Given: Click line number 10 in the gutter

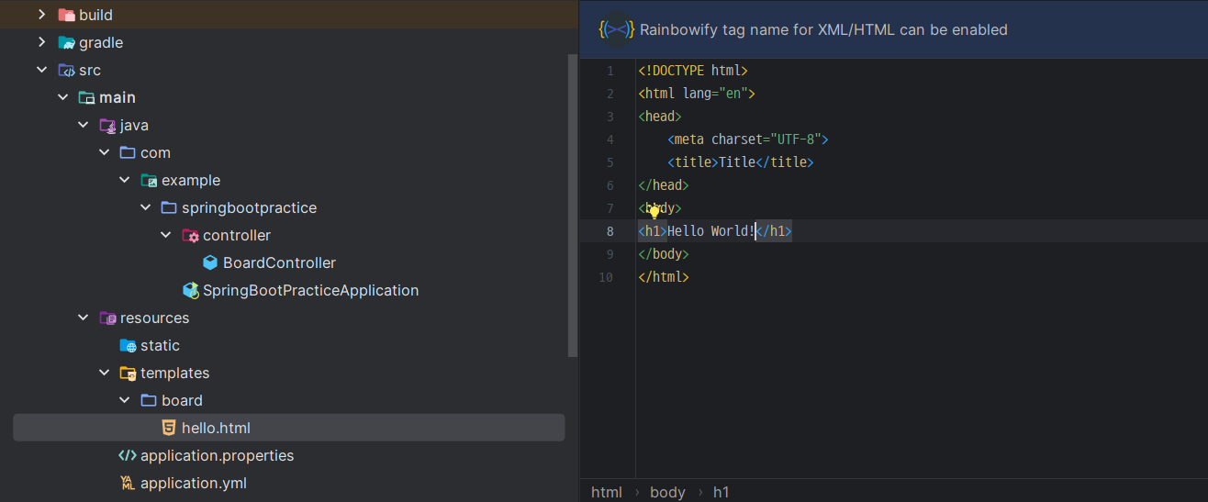Looking at the screenshot, I should pyautogui.click(x=606, y=277).
